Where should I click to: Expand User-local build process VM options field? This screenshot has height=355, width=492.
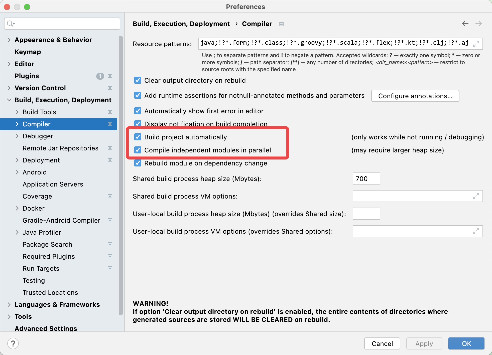click(476, 231)
